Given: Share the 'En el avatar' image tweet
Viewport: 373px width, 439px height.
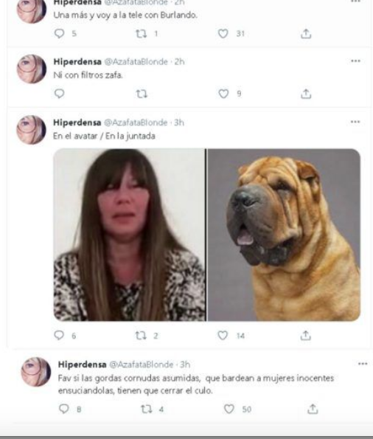Looking at the screenshot, I should [306, 335].
